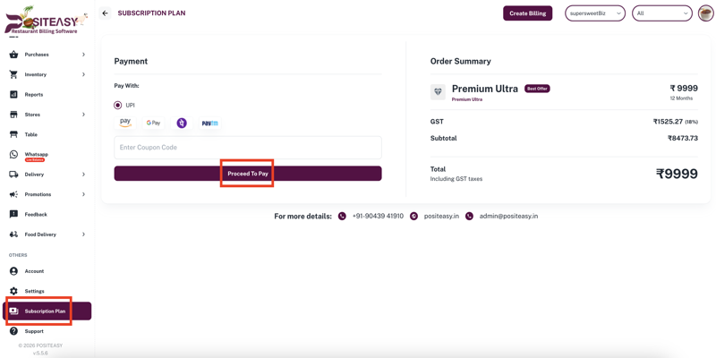This screenshot has width=716, height=358.
Task: Click the Amazon Pay payment icon
Action: [125, 123]
